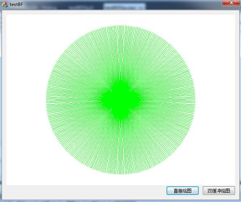The image size is (241, 202).
Task: Click the testBF title text
Action: [16, 4]
